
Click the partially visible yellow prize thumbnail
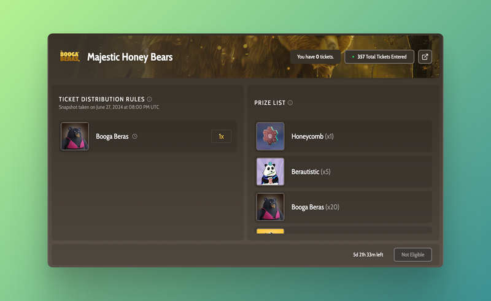coord(270,231)
